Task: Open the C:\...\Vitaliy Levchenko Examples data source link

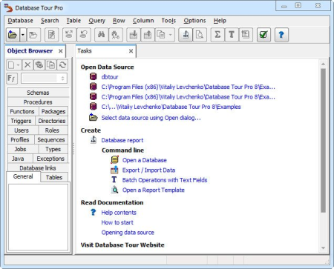Action: click(171, 107)
